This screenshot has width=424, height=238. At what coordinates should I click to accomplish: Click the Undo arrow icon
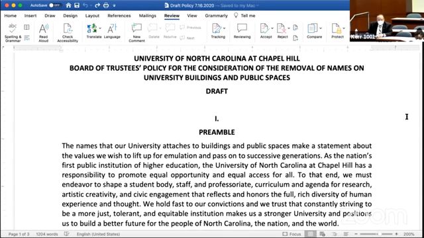(85, 5)
